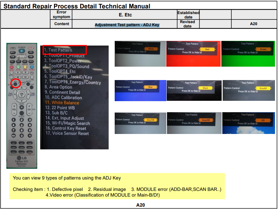Click the 'Red' pattern control selector
Viewport: 279px width, 211px height.
click(x=207, y=49)
